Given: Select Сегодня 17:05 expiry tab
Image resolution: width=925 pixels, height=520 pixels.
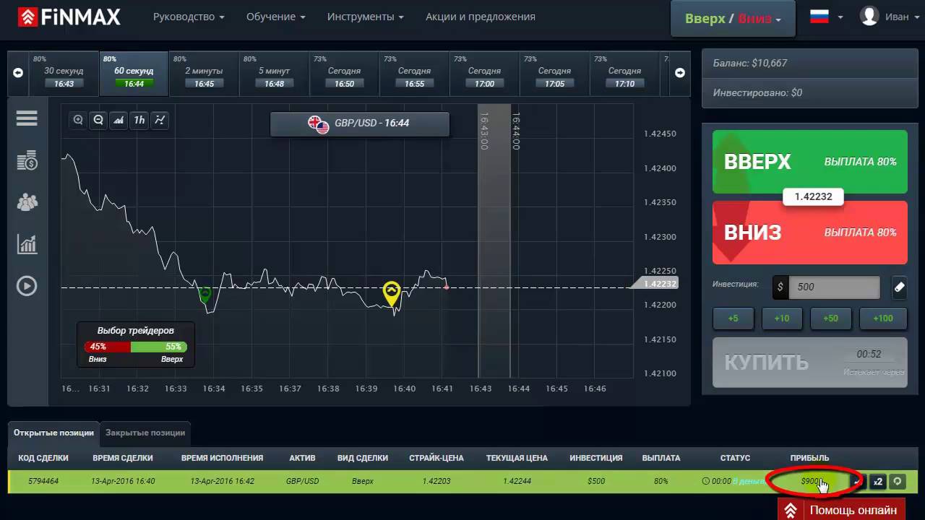Looking at the screenshot, I should [554, 73].
